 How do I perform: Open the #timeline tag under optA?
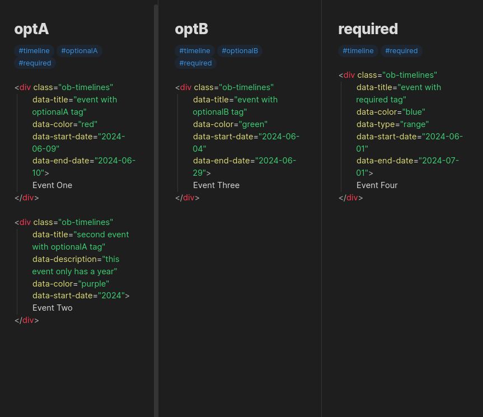click(x=34, y=50)
